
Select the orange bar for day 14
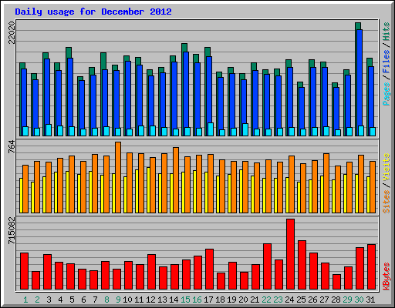[x=176, y=180]
